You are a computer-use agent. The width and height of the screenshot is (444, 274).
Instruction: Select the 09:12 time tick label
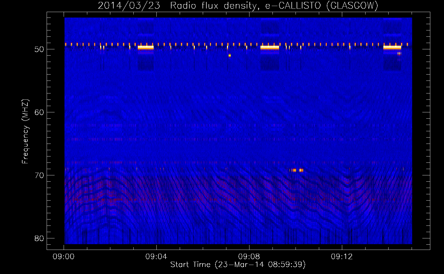point(342,257)
